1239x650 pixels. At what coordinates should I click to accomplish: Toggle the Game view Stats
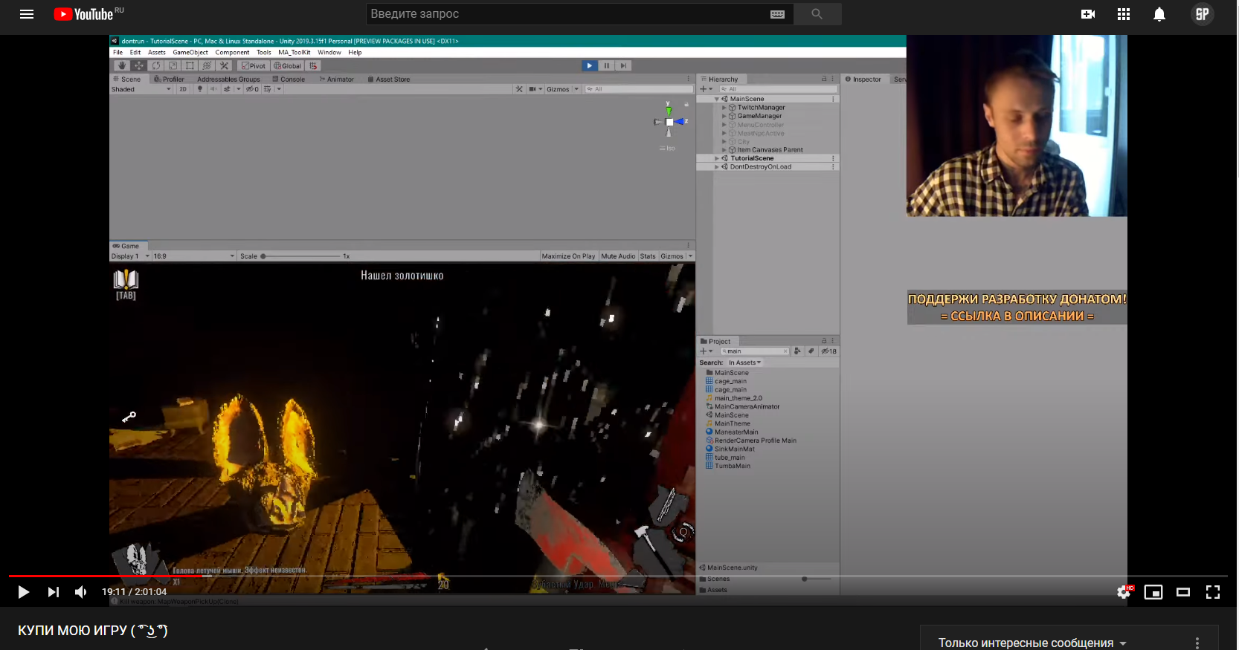[x=648, y=256]
